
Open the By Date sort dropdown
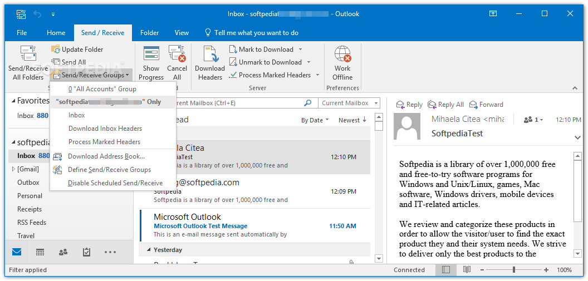315,120
